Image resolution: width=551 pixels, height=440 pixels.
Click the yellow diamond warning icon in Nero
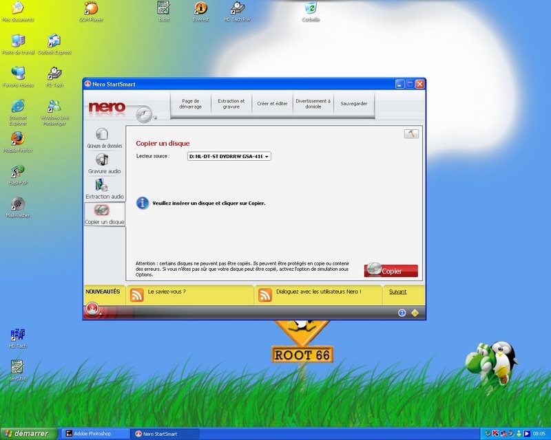[x=415, y=313]
